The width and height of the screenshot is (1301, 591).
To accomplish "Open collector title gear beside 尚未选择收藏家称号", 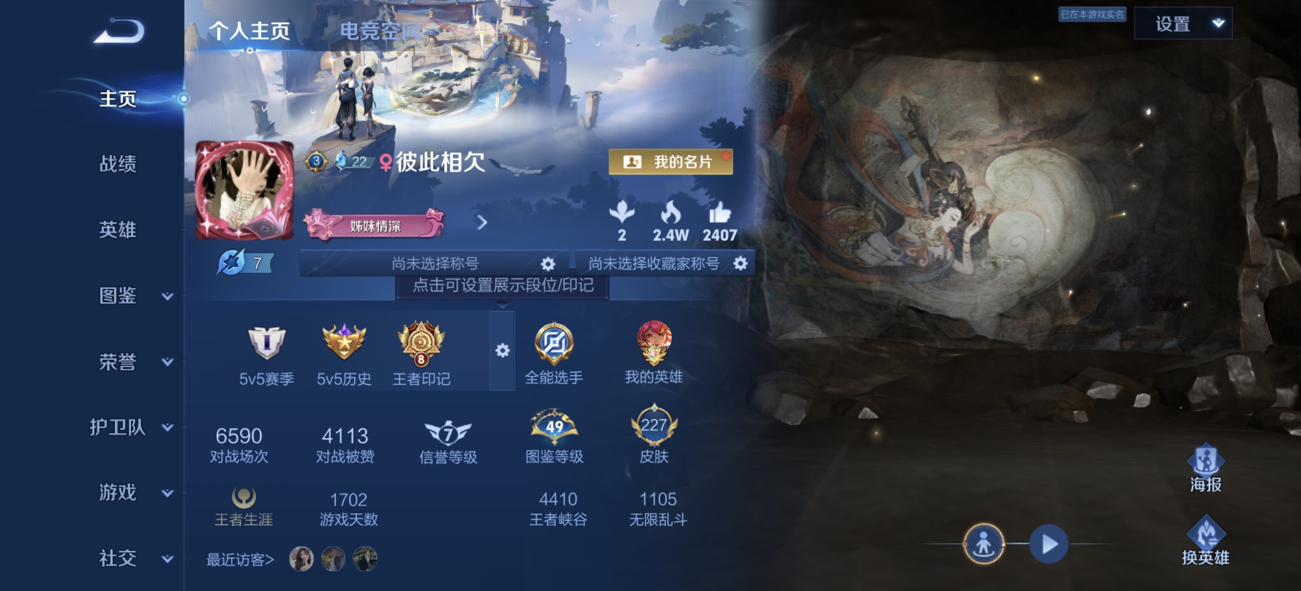I will click(740, 263).
